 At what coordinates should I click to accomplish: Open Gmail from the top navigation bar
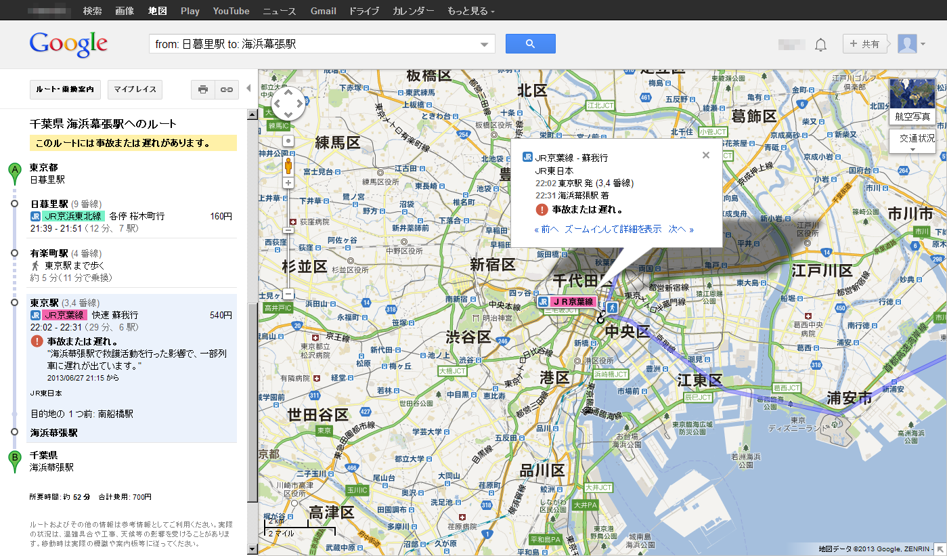(x=323, y=11)
